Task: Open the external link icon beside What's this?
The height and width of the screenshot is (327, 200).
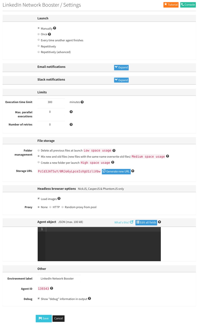Action: pyautogui.click(x=131, y=222)
